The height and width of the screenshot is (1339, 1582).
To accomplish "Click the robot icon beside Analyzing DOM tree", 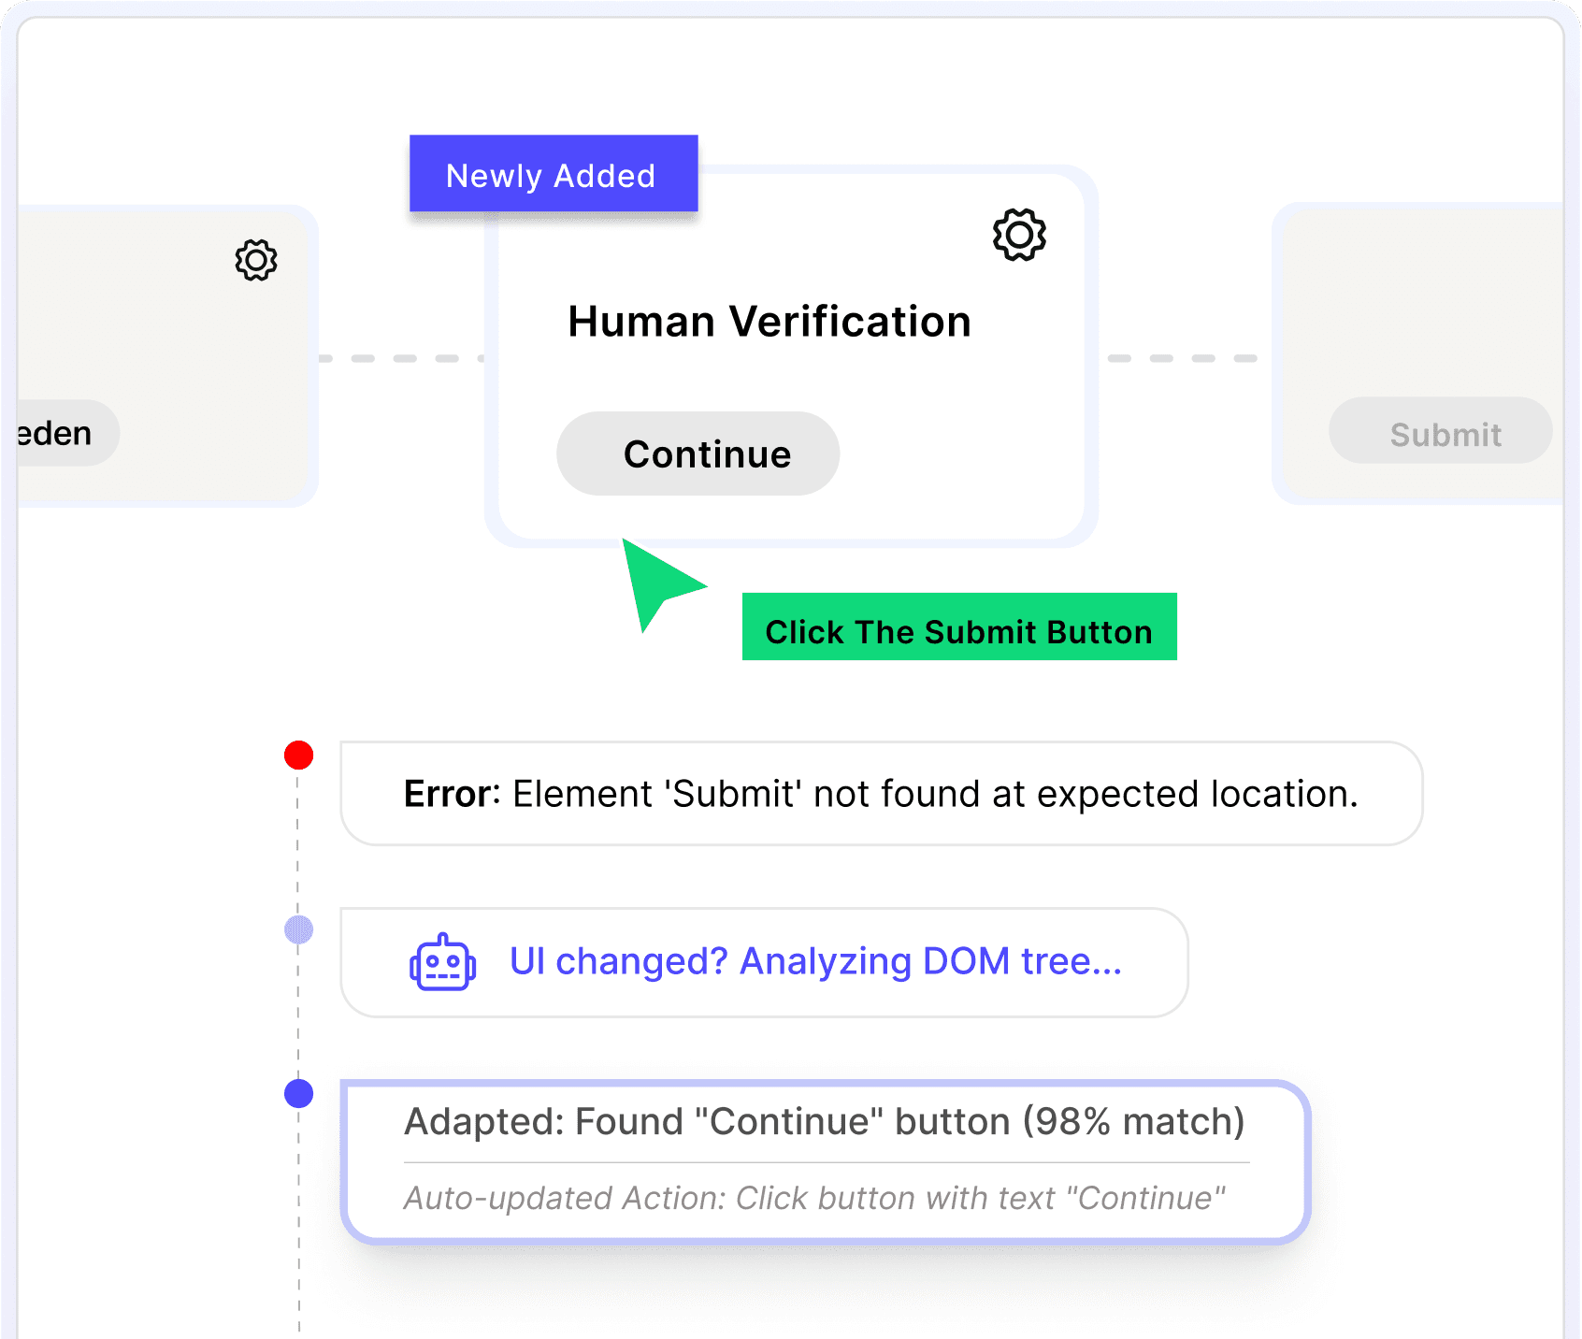I will pos(442,962).
